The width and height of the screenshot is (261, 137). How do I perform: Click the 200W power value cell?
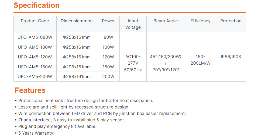click(x=108, y=77)
